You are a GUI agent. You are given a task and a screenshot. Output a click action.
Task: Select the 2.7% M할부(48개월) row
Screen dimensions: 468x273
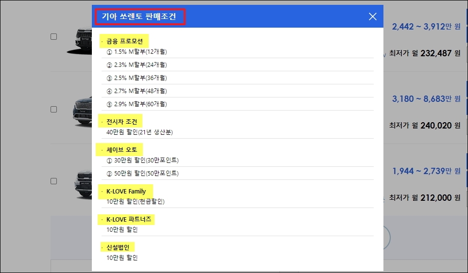coord(237,91)
